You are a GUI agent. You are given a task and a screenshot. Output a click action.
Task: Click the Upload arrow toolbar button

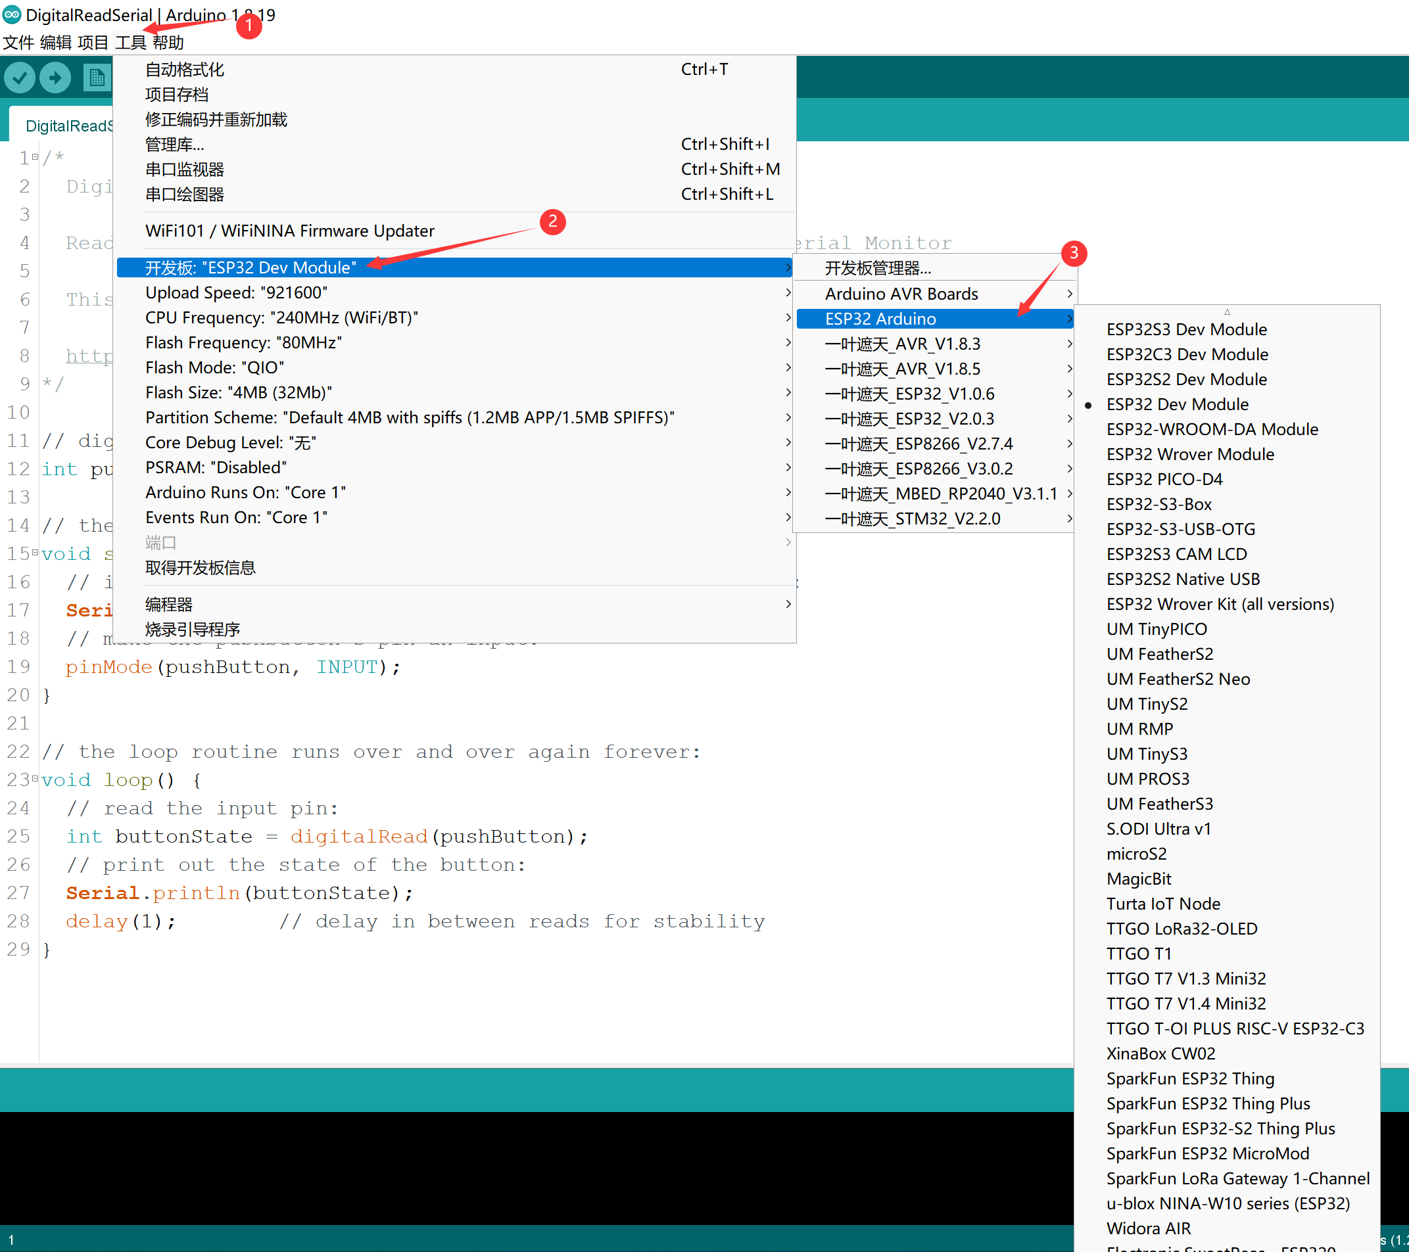(x=55, y=77)
